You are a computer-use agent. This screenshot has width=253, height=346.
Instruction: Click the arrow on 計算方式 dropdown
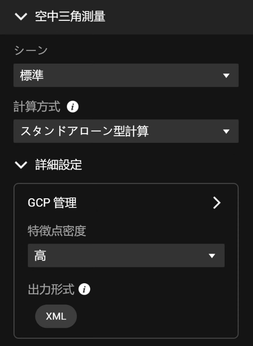point(226,131)
